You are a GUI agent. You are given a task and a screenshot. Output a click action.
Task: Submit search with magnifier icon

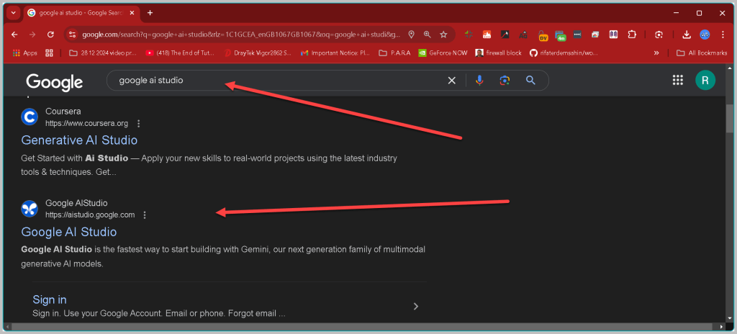click(x=530, y=81)
